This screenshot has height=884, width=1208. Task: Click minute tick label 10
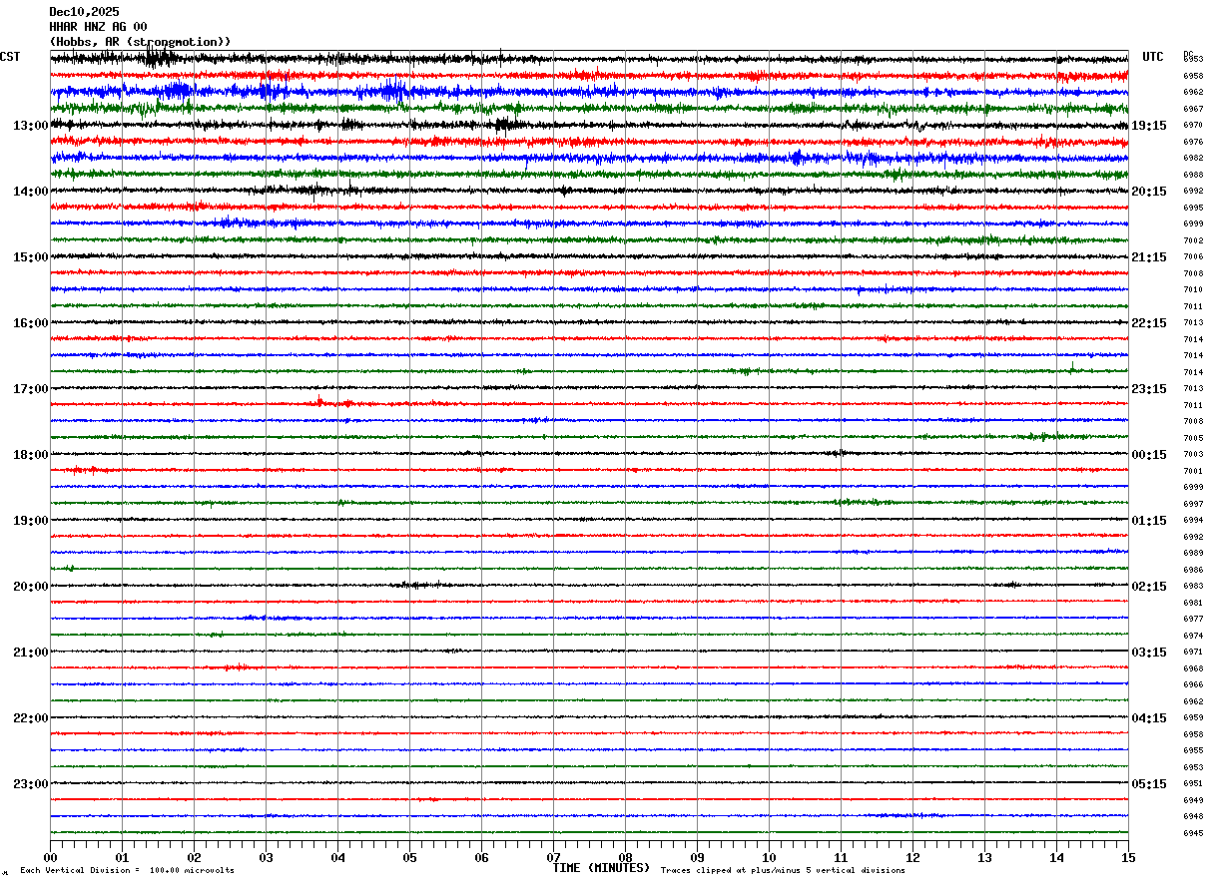click(769, 857)
